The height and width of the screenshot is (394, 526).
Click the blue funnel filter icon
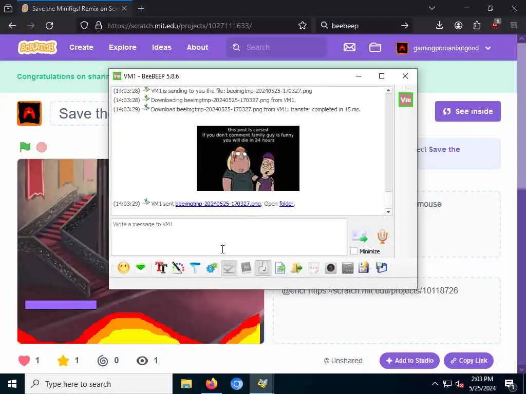[x=195, y=268]
